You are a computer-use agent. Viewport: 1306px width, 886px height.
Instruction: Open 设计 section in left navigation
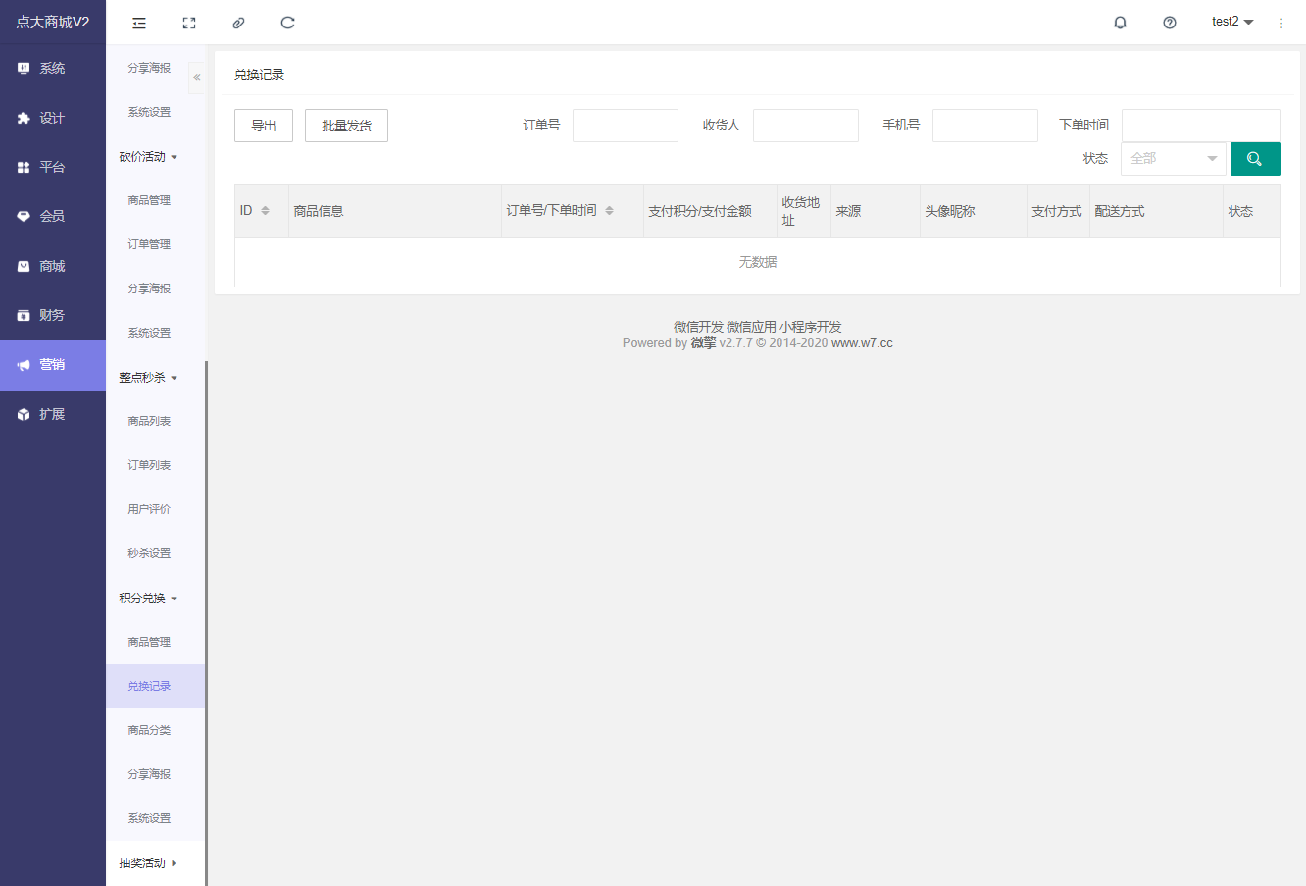click(x=53, y=118)
